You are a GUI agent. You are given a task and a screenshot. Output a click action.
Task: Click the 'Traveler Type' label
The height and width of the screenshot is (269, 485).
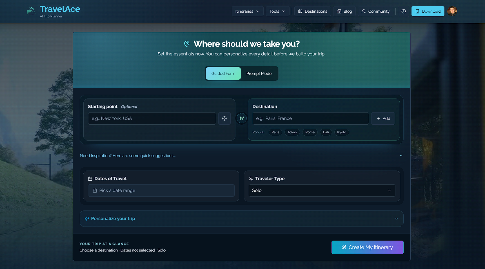pos(270,179)
